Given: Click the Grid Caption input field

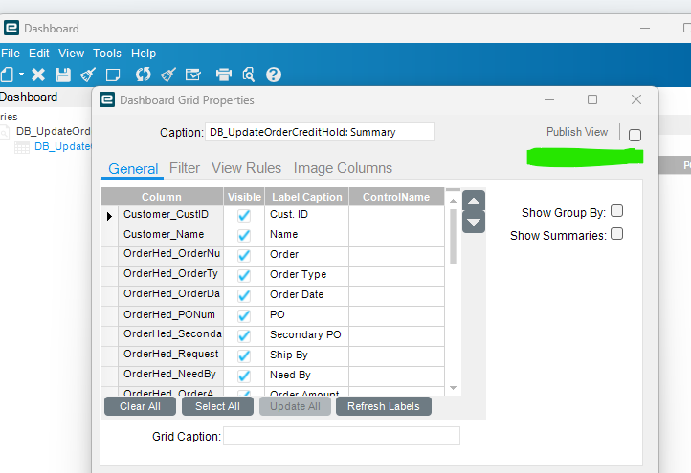Looking at the screenshot, I should click(341, 436).
